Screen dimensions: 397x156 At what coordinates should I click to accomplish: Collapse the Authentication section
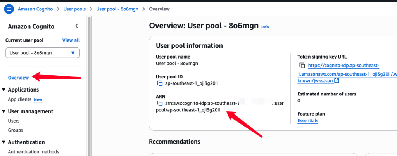pyautogui.click(x=4, y=142)
